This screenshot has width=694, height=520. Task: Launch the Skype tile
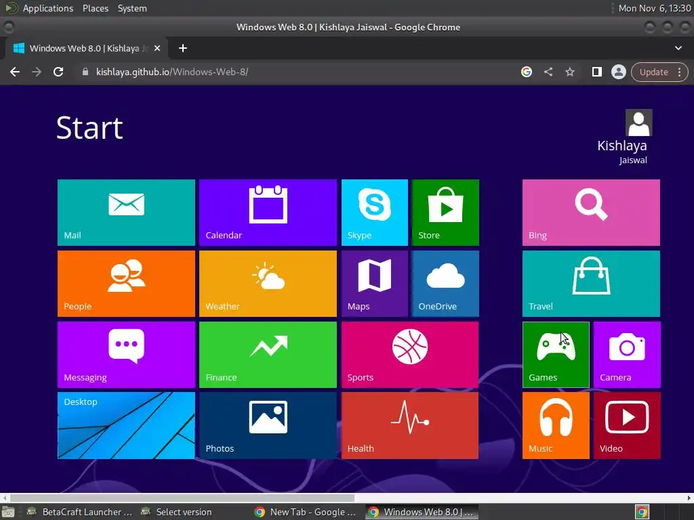click(x=374, y=212)
